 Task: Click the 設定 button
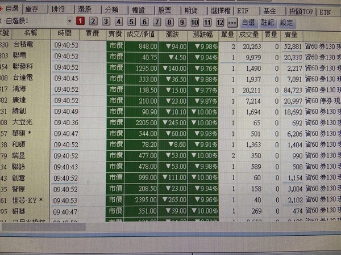(286, 23)
